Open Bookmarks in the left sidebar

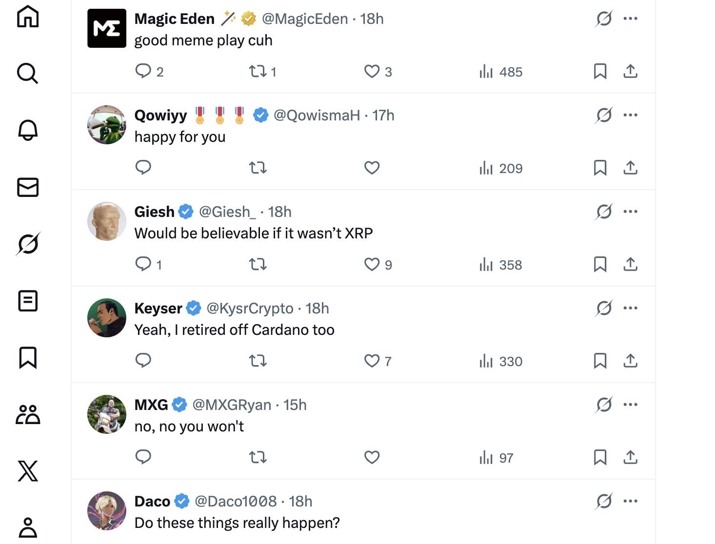coord(28,357)
